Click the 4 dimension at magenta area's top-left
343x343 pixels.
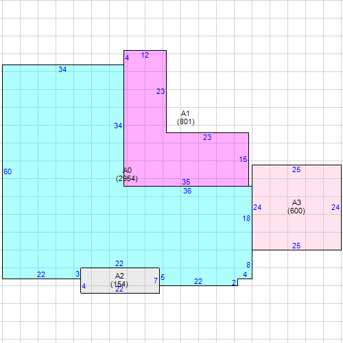click(x=127, y=58)
